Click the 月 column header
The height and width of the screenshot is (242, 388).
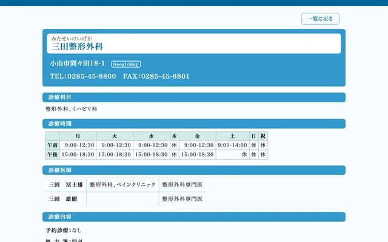click(x=78, y=136)
